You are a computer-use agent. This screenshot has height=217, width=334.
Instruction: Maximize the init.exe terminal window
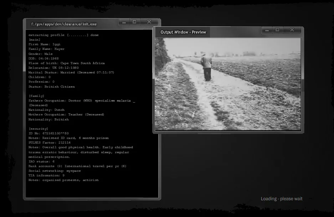click(134, 22)
